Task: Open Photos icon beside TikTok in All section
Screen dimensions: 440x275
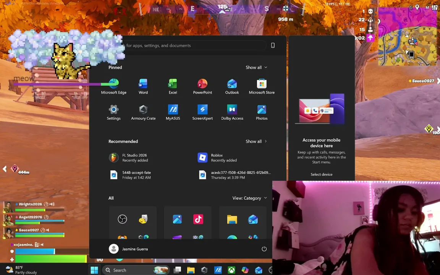Action: (x=177, y=219)
